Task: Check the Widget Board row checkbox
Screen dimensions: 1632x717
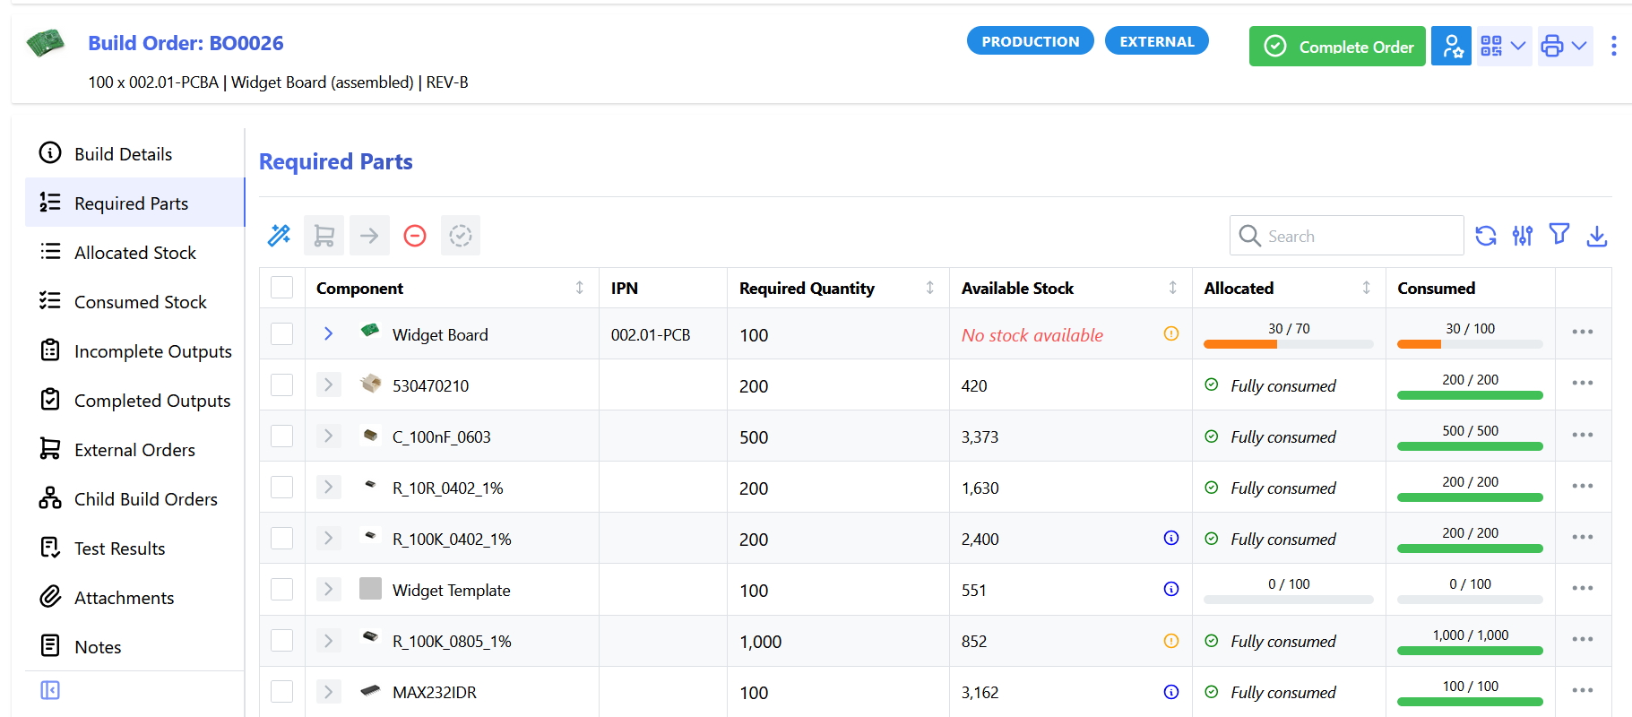Action: [x=282, y=334]
